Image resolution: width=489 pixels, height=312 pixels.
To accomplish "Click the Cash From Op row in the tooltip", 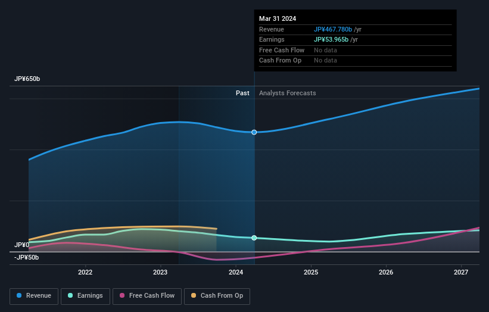I will 355,61.
